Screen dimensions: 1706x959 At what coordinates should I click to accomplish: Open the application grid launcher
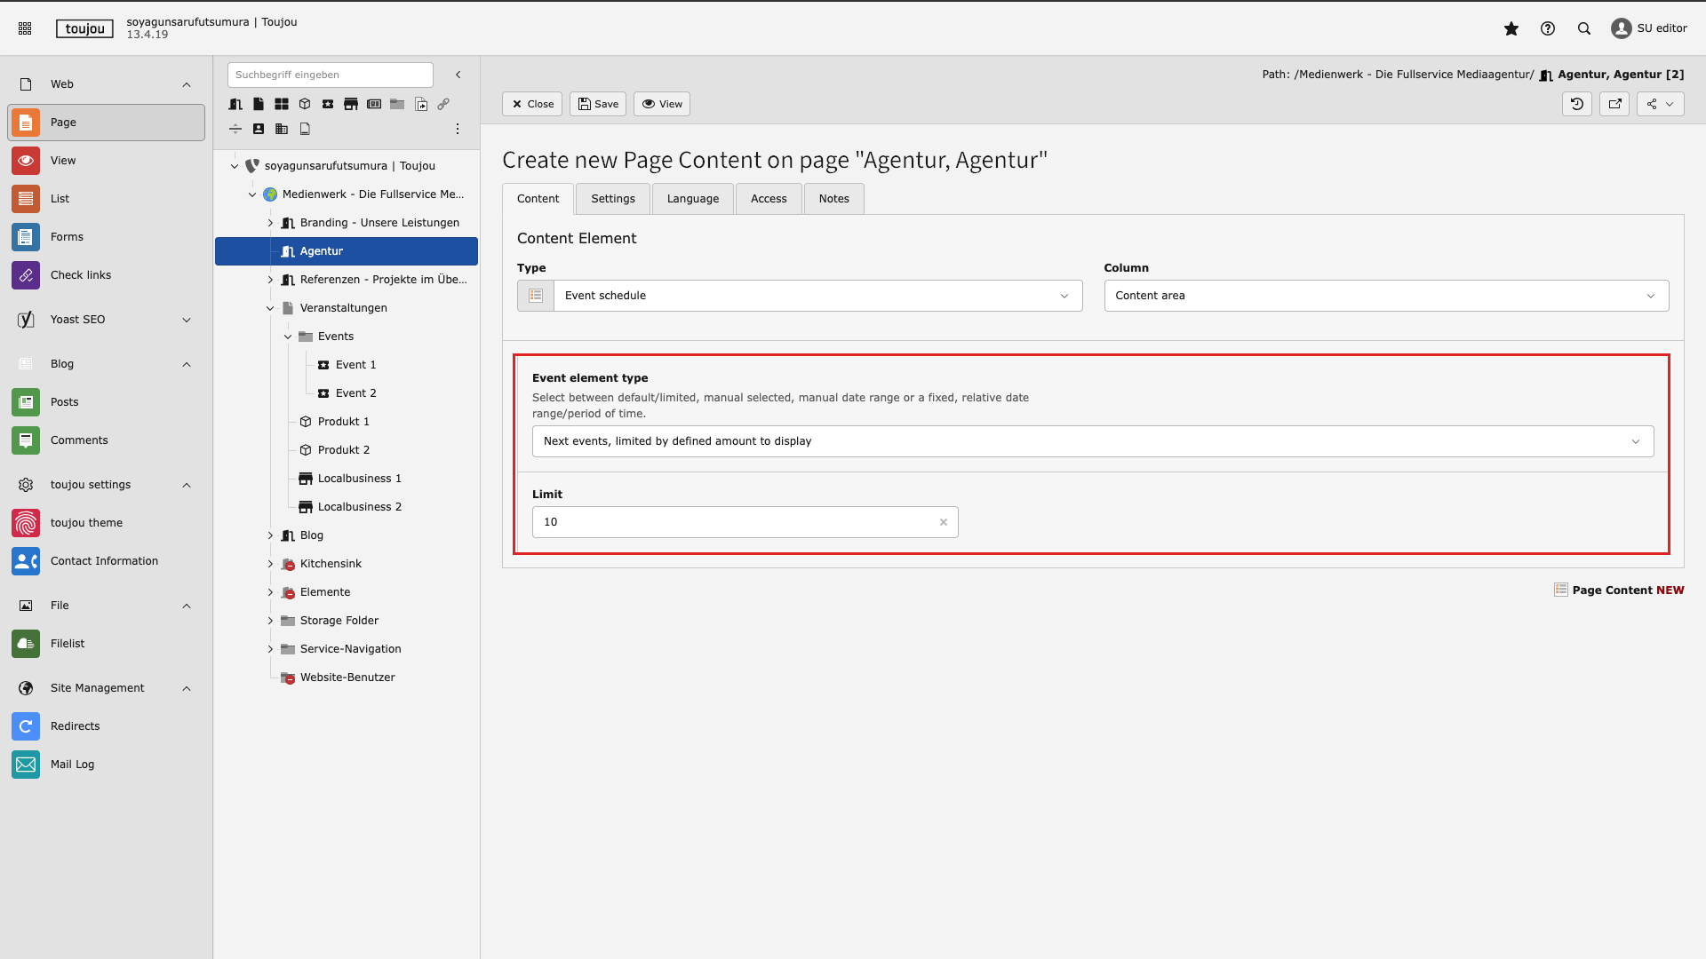(x=25, y=28)
